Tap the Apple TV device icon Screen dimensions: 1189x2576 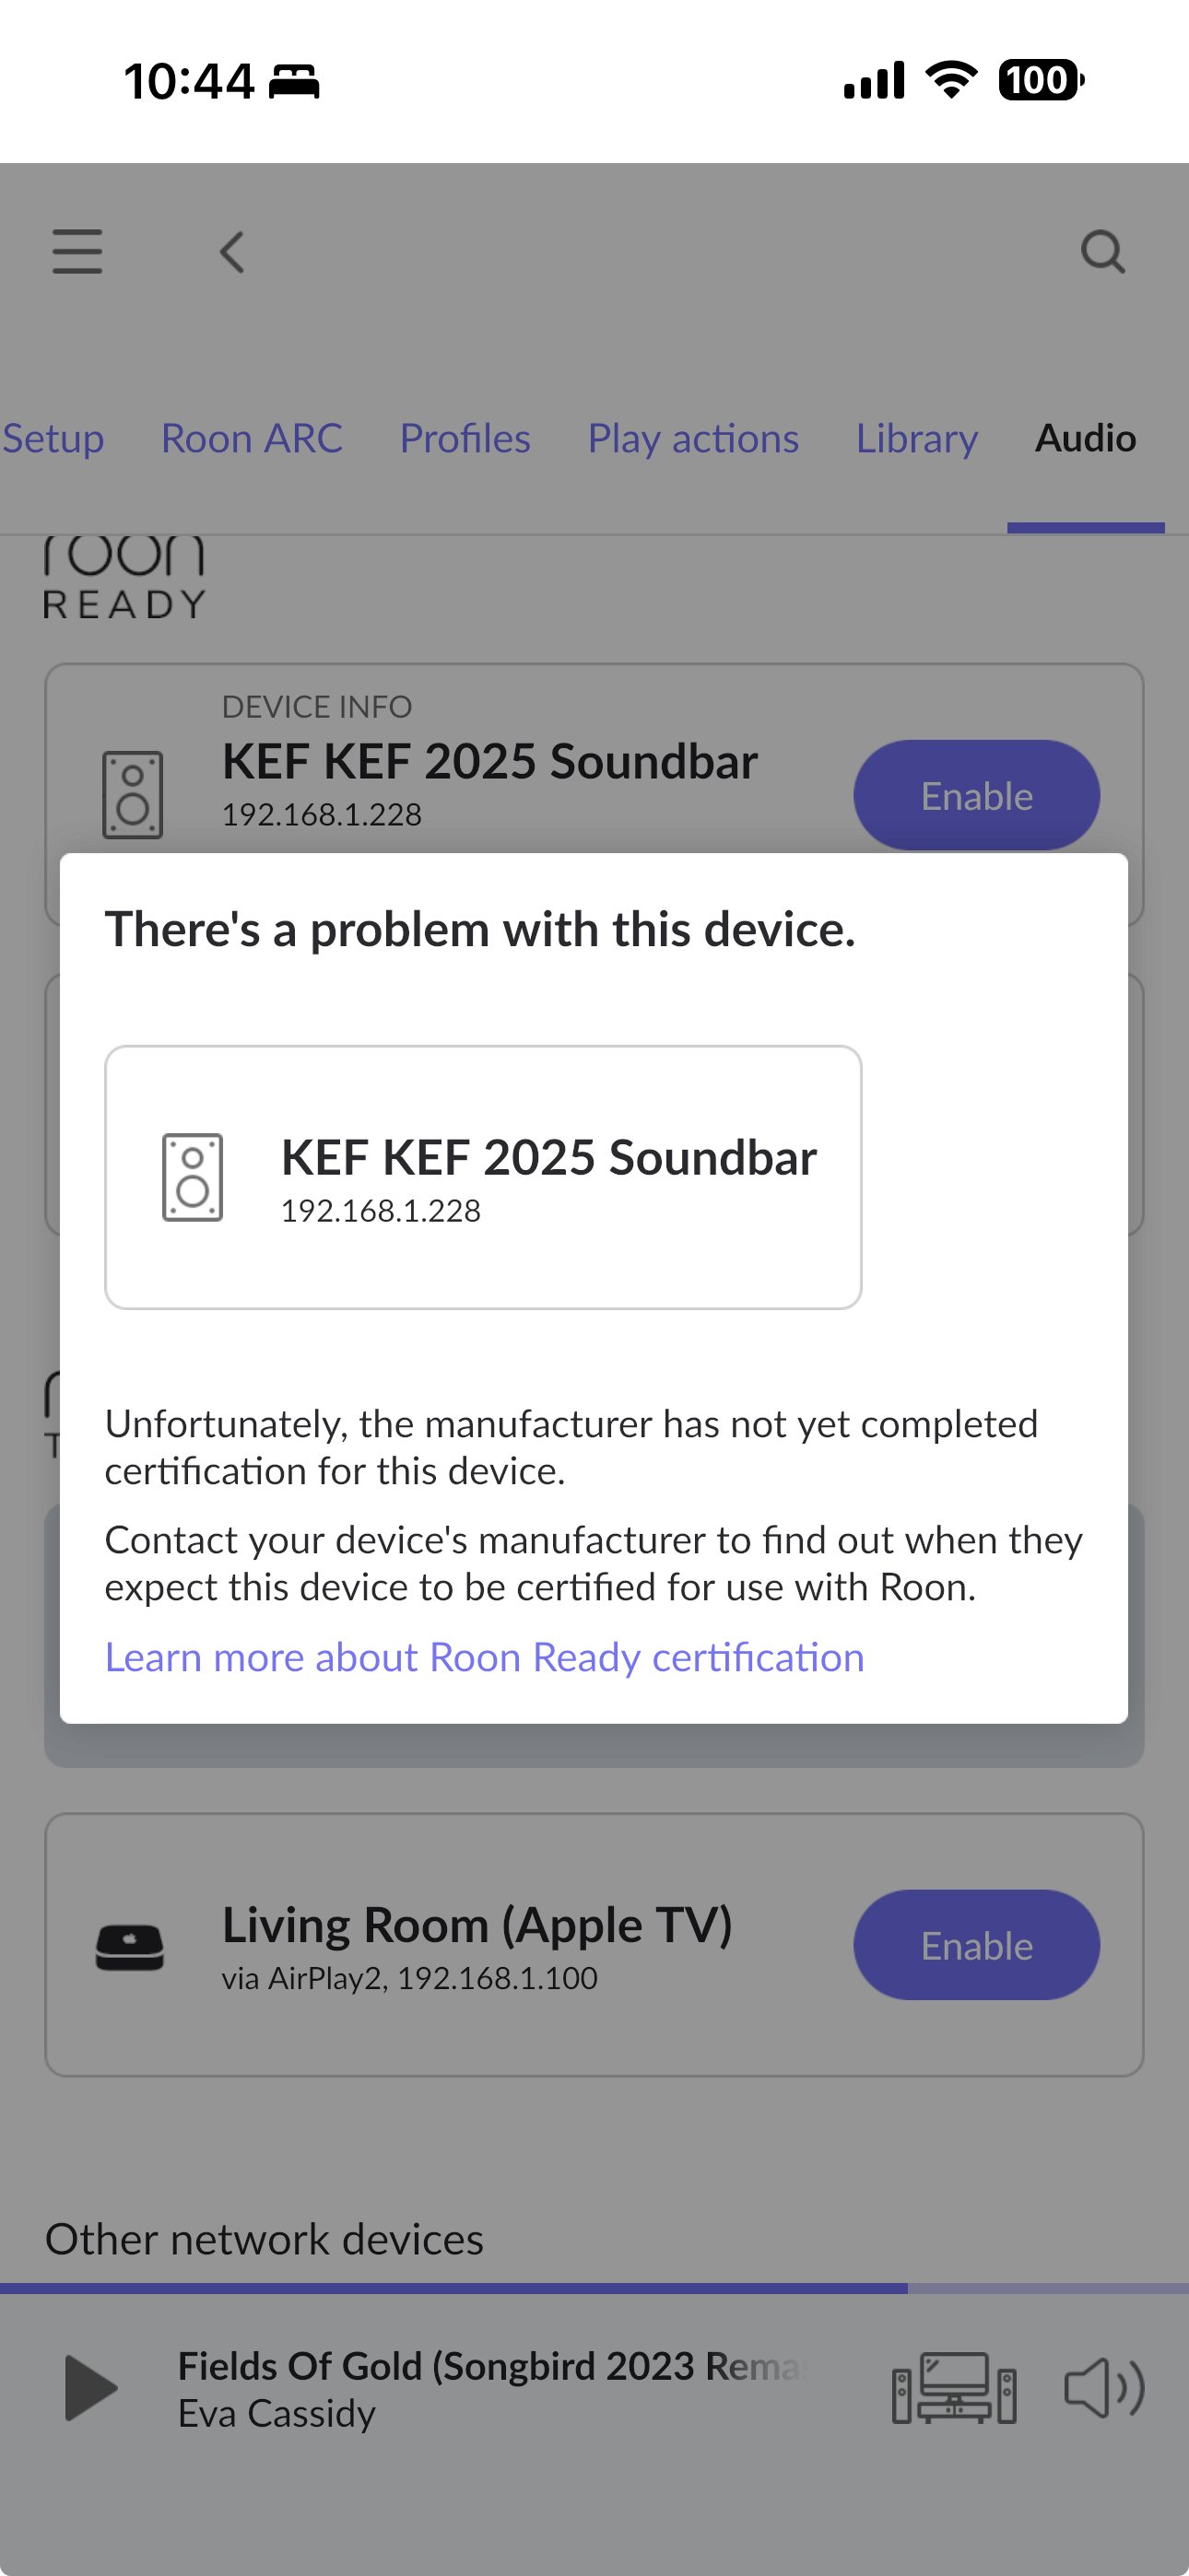point(130,1946)
